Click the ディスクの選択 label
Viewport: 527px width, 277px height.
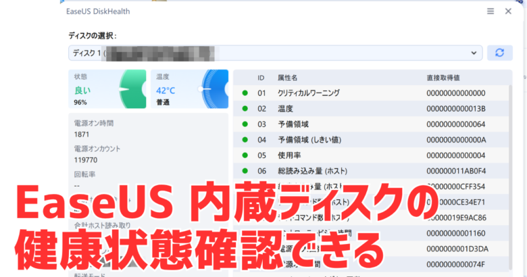click(x=93, y=36)
